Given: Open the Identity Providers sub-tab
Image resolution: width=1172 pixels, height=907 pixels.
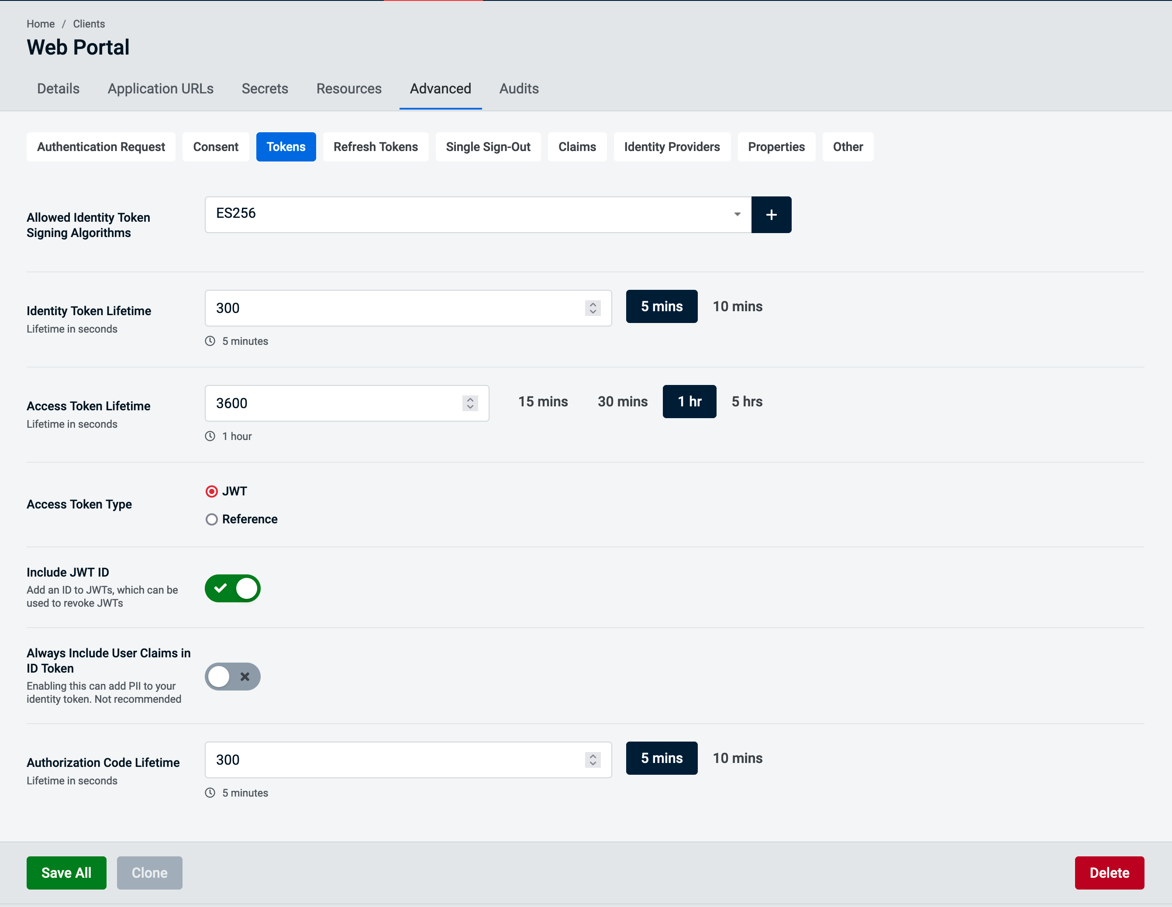Looking at the screenshot, I should click(671, 147).
